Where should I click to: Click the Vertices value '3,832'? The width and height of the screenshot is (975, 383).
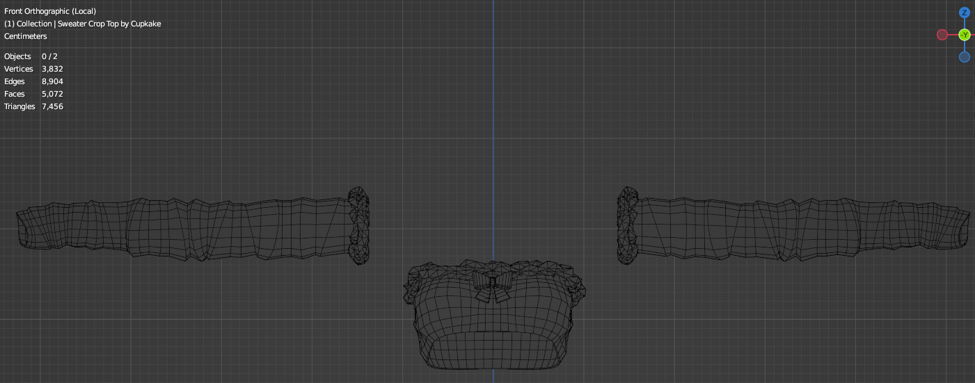pos(52,69)
